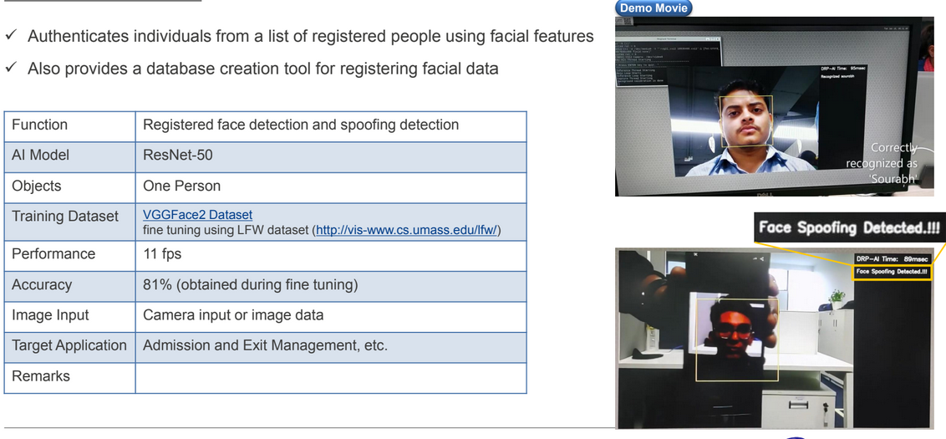Select the 'Function' row header cell
The height and width of the screenshot is (439, 946).
[69, 125]
